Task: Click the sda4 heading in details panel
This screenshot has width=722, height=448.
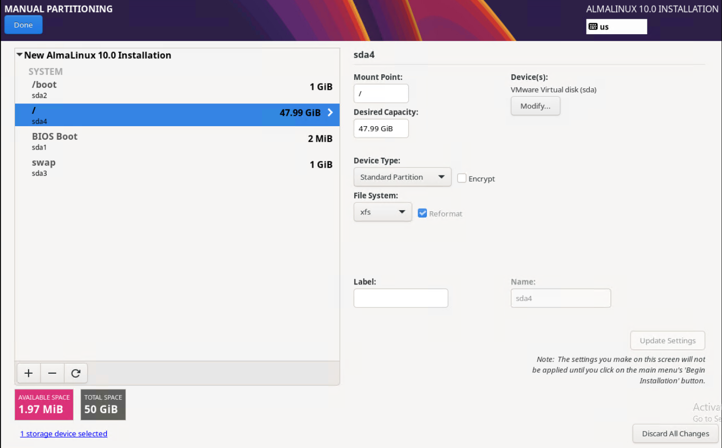Action: pyautogui.click(x=364, y=55)
